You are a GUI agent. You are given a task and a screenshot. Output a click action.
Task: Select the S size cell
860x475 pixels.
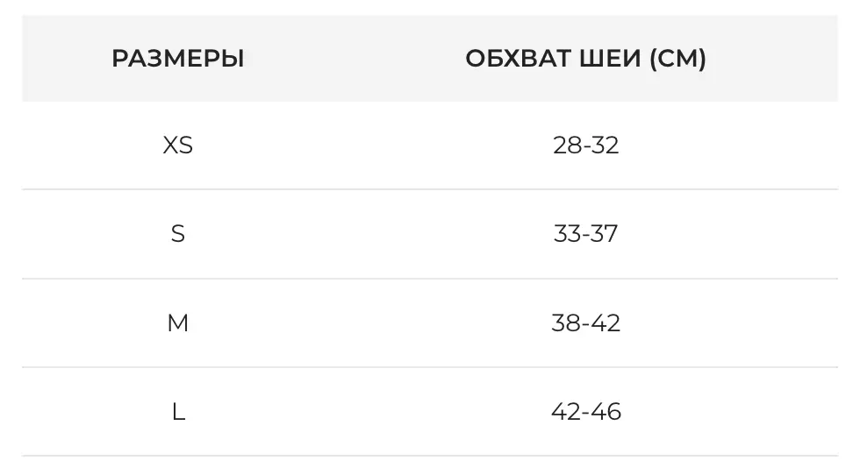[x=178, y=234]
